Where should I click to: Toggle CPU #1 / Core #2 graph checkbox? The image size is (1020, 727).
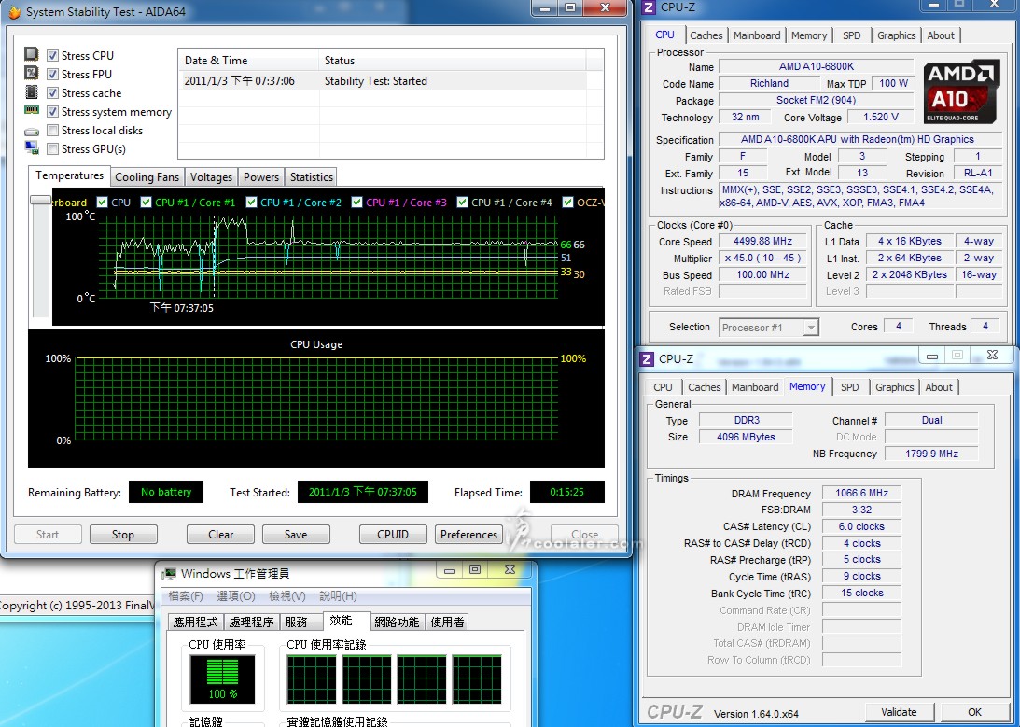point(251,203)
